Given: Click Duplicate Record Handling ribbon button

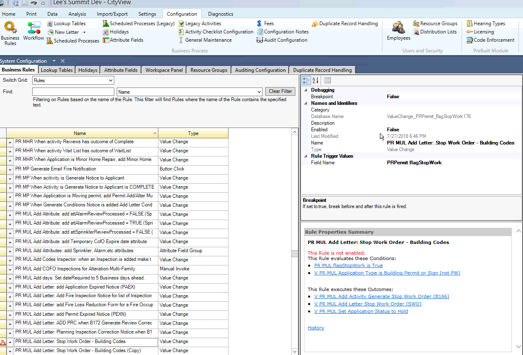Looking at the screenshot, I should [345, 24].
